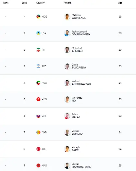The height and width of the screenshot is (171, 136).
Task: Click the Morocco MAR flag icon
Action: tap(38, 165)
